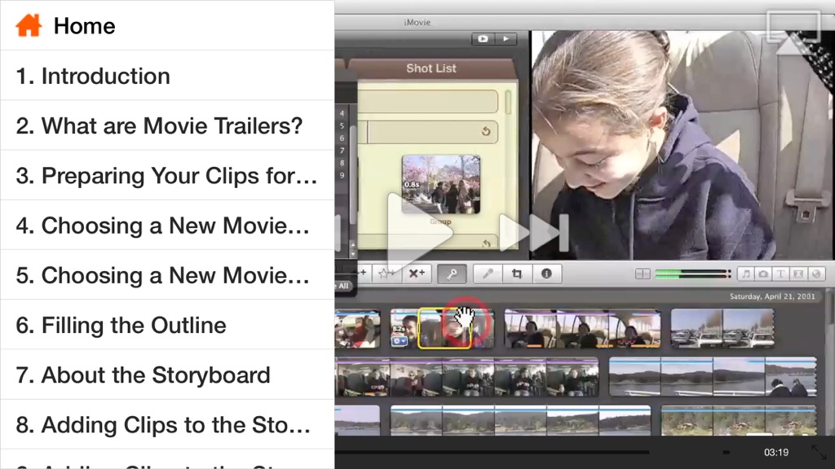
Task: Open the voiceover microphone tool
Action: tap(488, 274)
